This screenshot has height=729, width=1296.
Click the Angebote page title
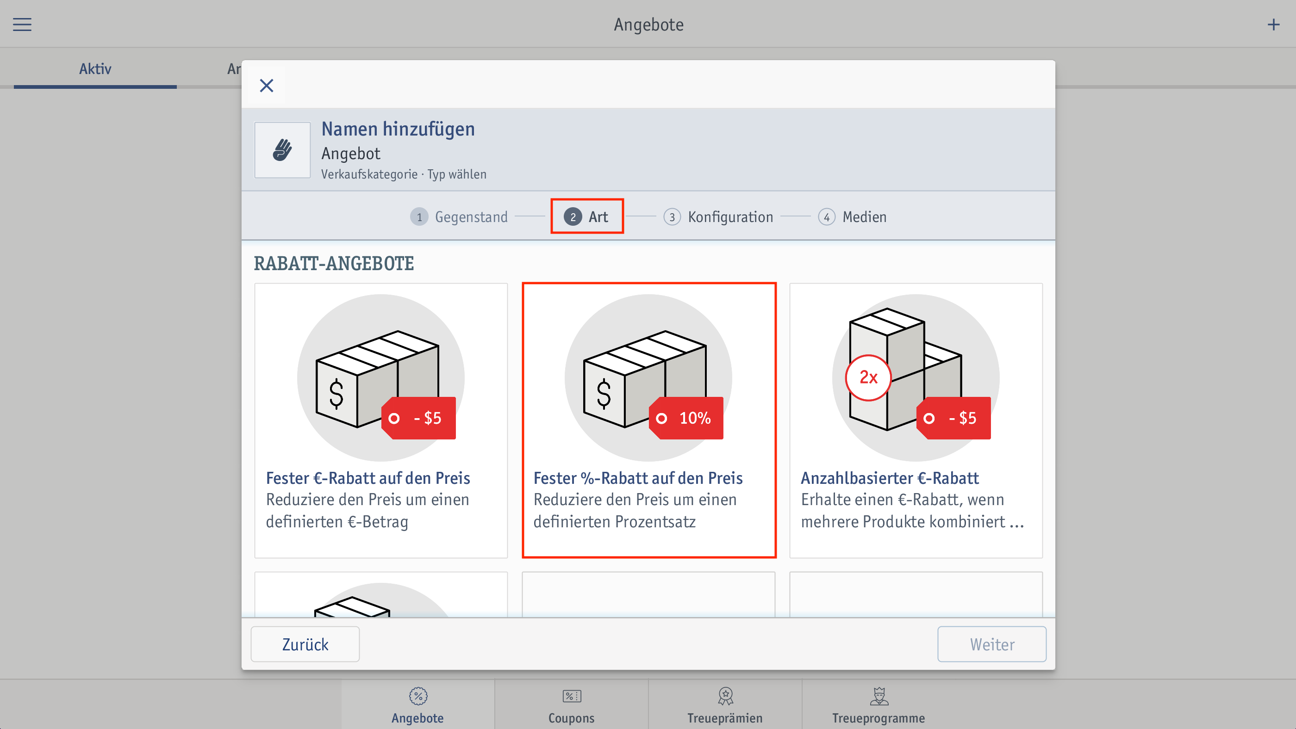coord(648,24)
